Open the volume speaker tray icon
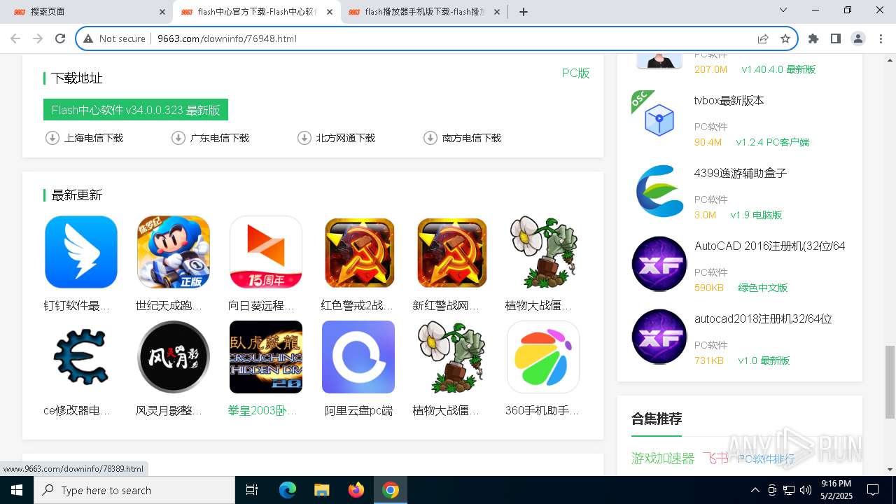The width and height of the screenshot is (896, 504). 806,490
